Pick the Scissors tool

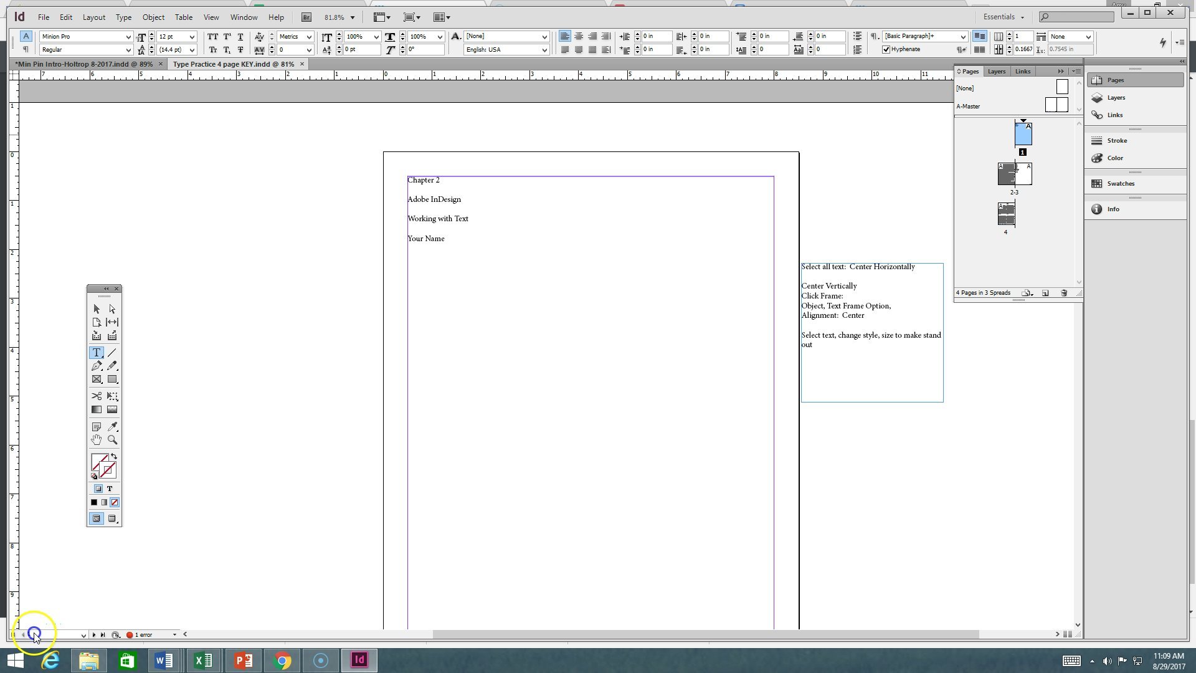(97, 396)
